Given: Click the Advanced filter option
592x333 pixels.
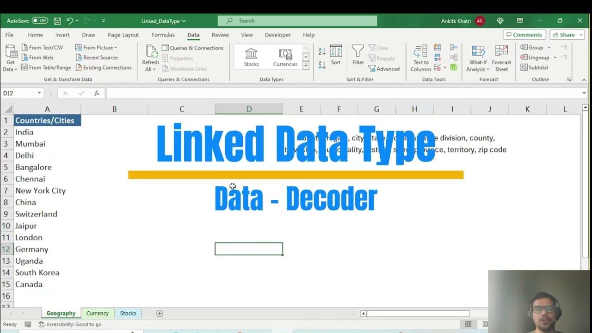Looking at the screenshot, I should click(384, 69).
